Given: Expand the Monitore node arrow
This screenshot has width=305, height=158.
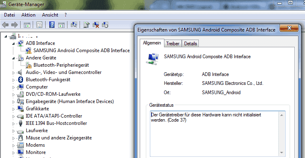Looking at the screenshot, I should [13, 153].
